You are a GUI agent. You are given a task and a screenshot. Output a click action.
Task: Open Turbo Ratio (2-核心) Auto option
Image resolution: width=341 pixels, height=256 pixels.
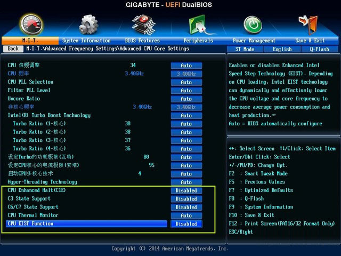pyautogui.click(x=186, y=132)
